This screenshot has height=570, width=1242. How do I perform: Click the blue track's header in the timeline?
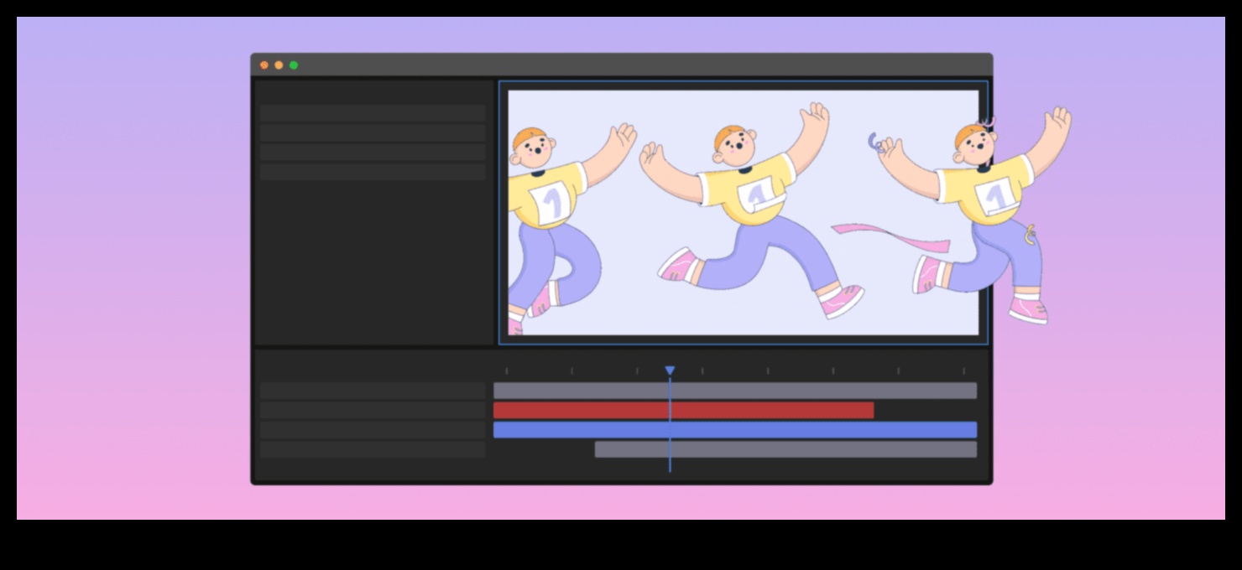[x=373, y=430]
